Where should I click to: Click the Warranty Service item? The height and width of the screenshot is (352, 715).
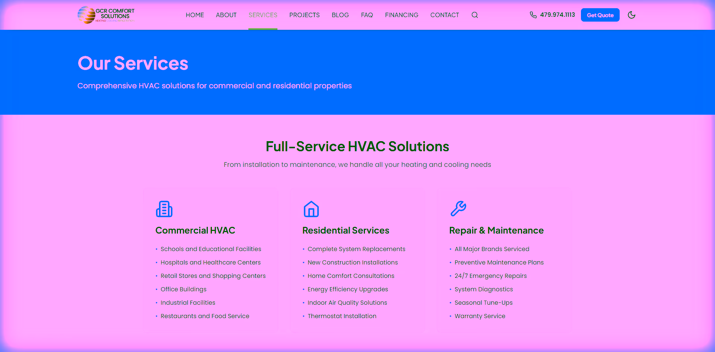(480, 316)
